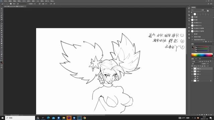Open the Color panel options menu
Viewport: 214px width, 120px height.
tap(213, 44)
